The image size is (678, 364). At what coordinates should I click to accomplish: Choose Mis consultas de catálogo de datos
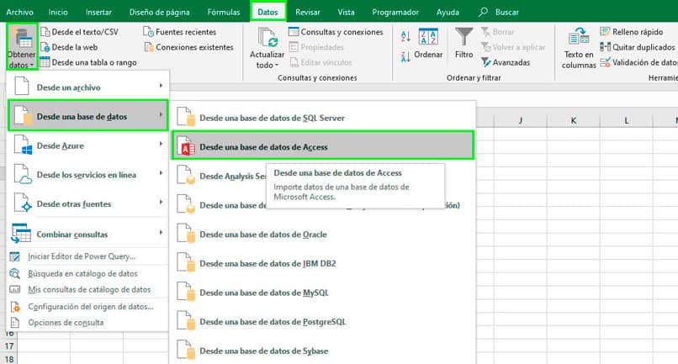pyautogui.click(x=88, y=289)
